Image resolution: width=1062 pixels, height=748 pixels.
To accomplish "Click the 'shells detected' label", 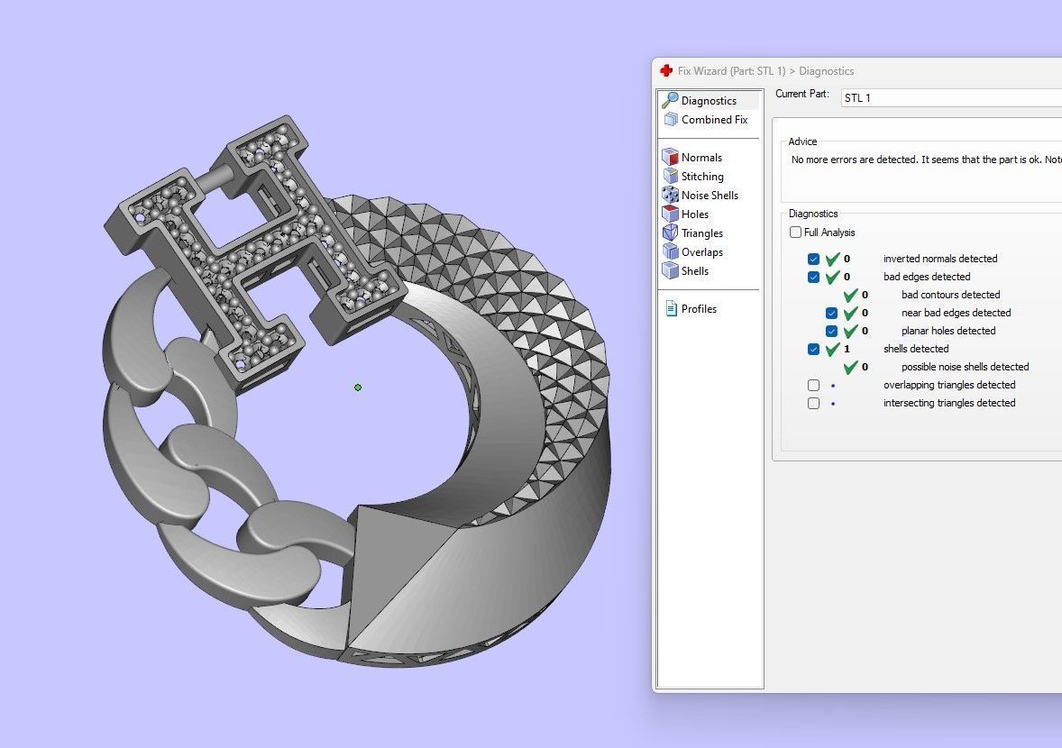I will tap(916, 349).
